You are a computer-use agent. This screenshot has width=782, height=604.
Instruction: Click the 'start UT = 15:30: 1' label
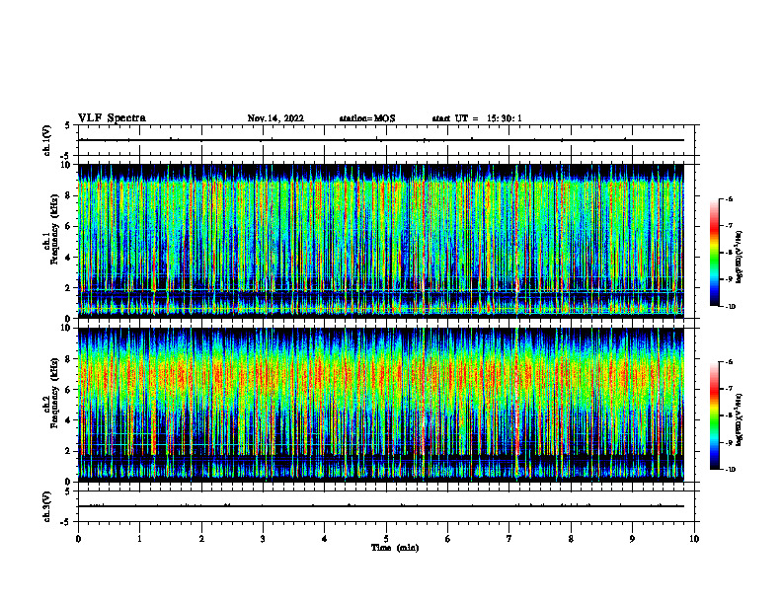tap(477, 118)
